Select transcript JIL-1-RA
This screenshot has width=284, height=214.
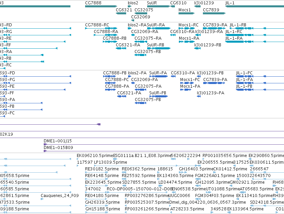click(234, 38)
